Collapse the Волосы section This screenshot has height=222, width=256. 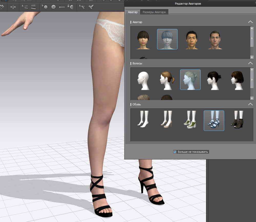250,63
